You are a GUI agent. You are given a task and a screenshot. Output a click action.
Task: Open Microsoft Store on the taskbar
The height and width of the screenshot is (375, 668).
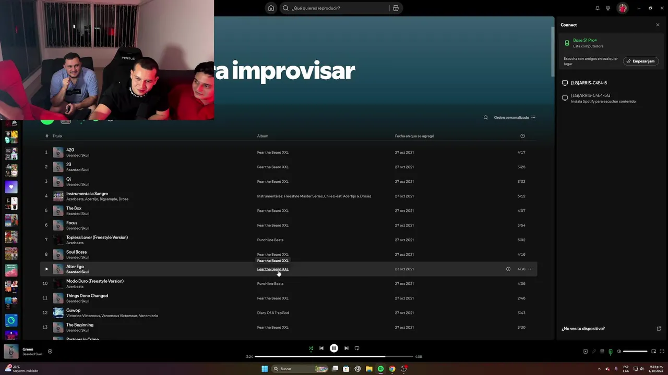pos(346,369)
